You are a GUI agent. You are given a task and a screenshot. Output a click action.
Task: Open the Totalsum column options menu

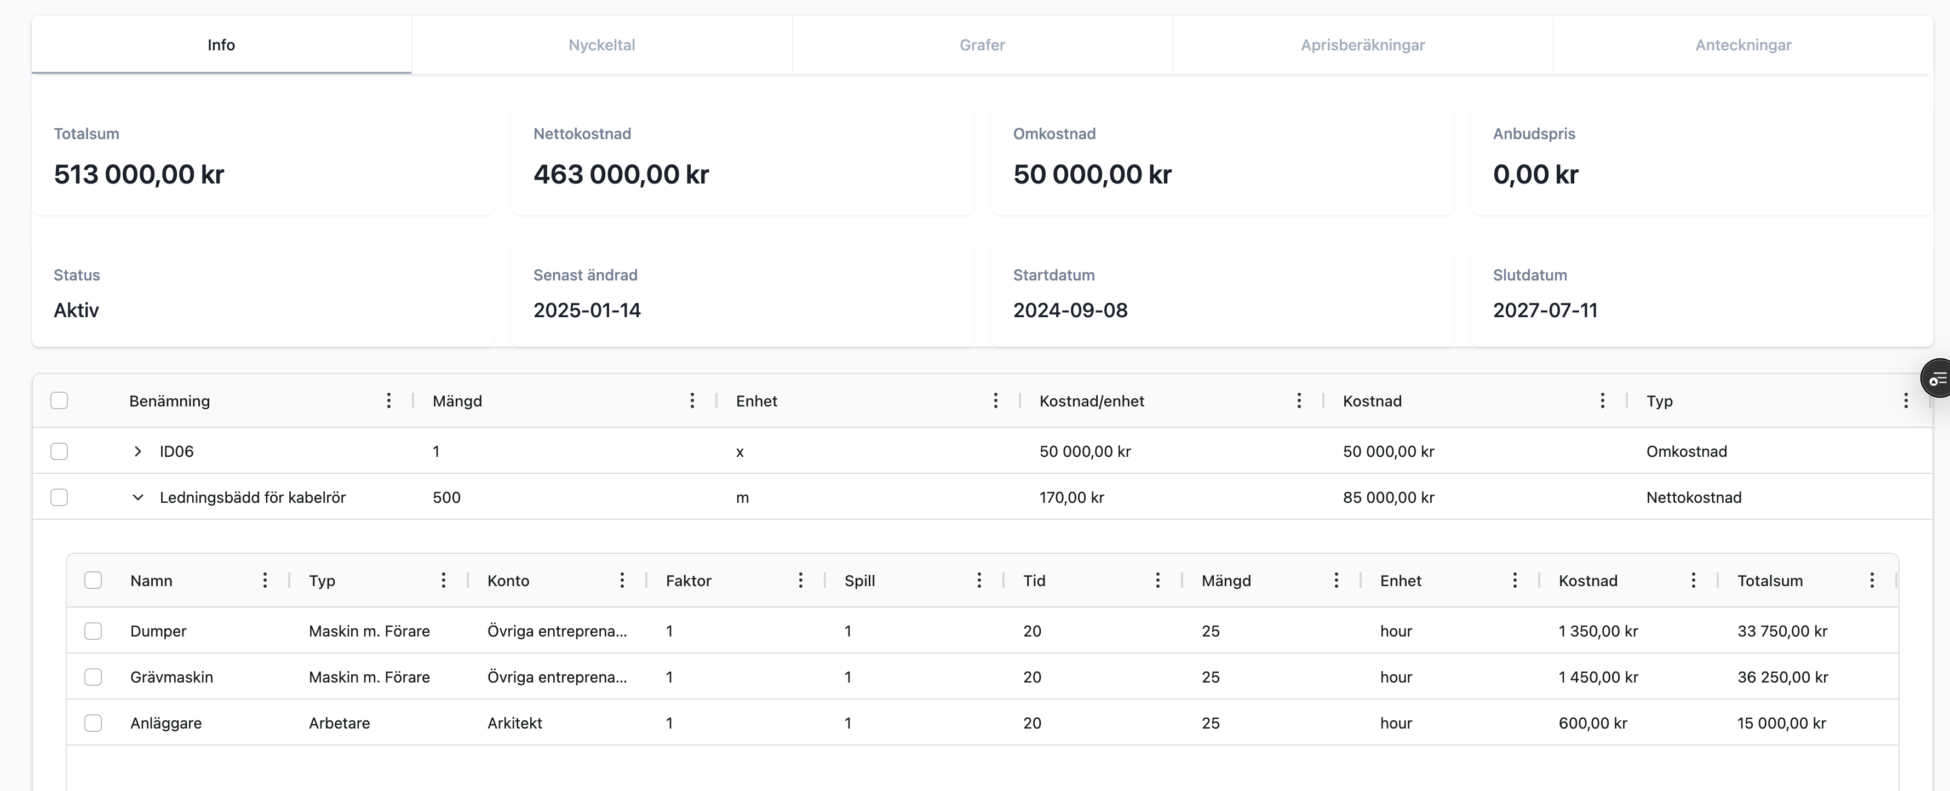coord(1872,580)
